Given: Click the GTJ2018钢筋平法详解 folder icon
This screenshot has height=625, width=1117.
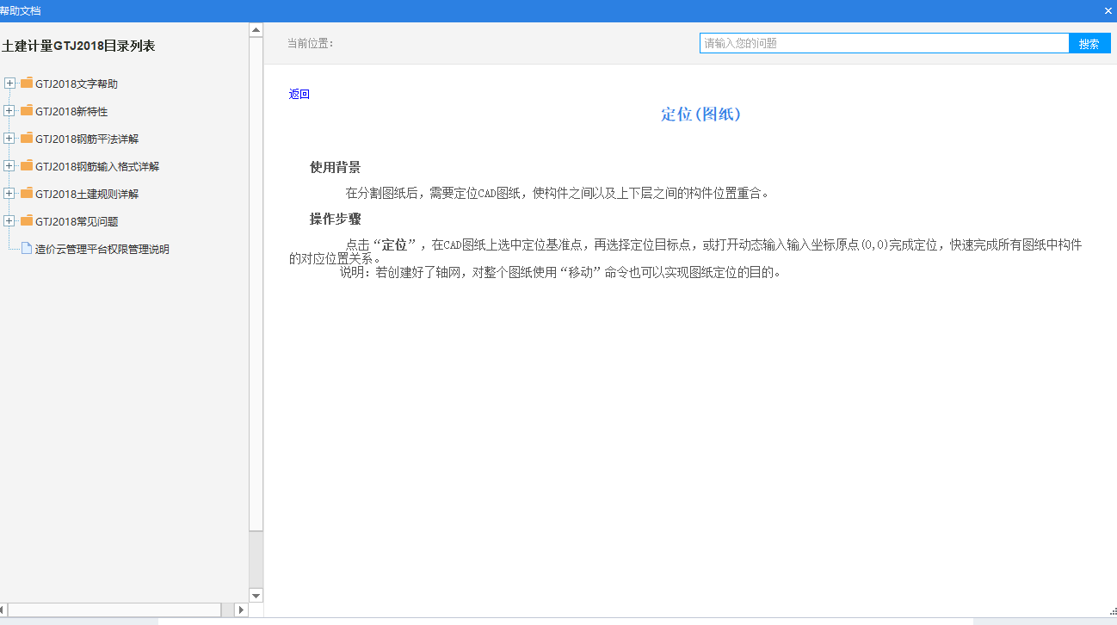Looking at the screenshot, I should (27, 139).
